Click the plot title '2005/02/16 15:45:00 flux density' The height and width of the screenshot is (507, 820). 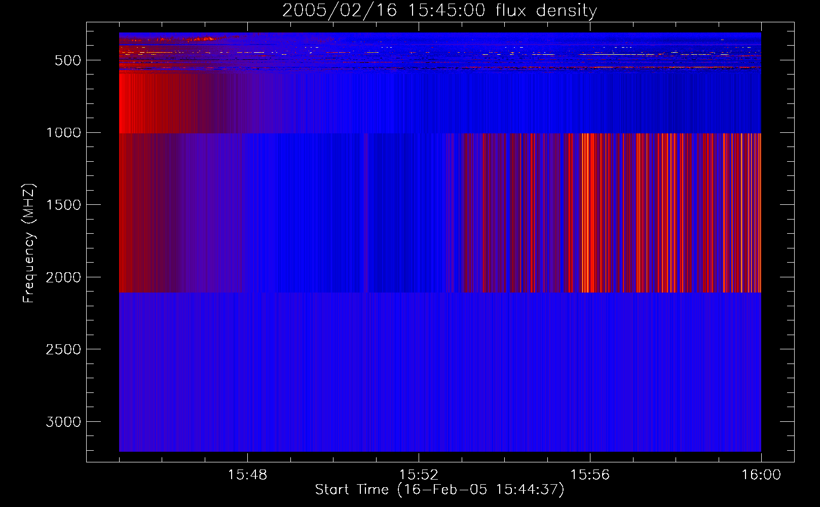439,11
